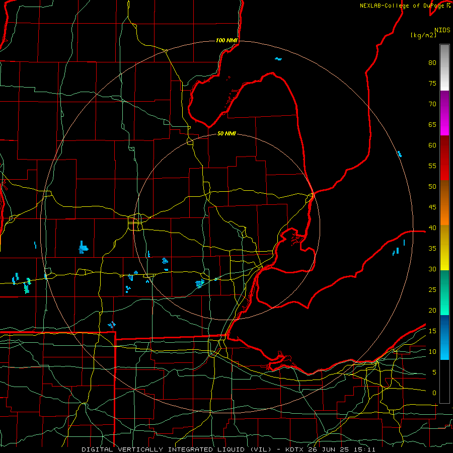Click the 65 value on the color scale
453x453 pixels.
tap(432, 125)
